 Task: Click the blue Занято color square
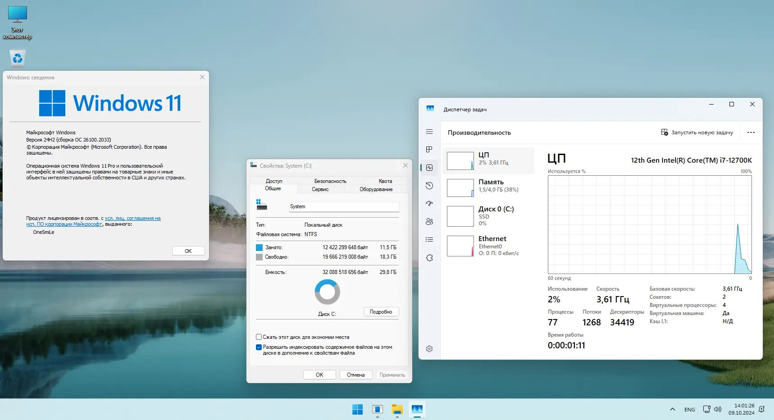259,247
